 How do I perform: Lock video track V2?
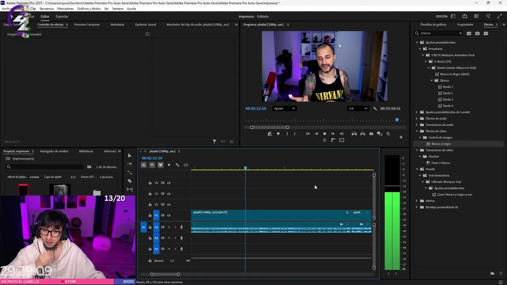150,205
